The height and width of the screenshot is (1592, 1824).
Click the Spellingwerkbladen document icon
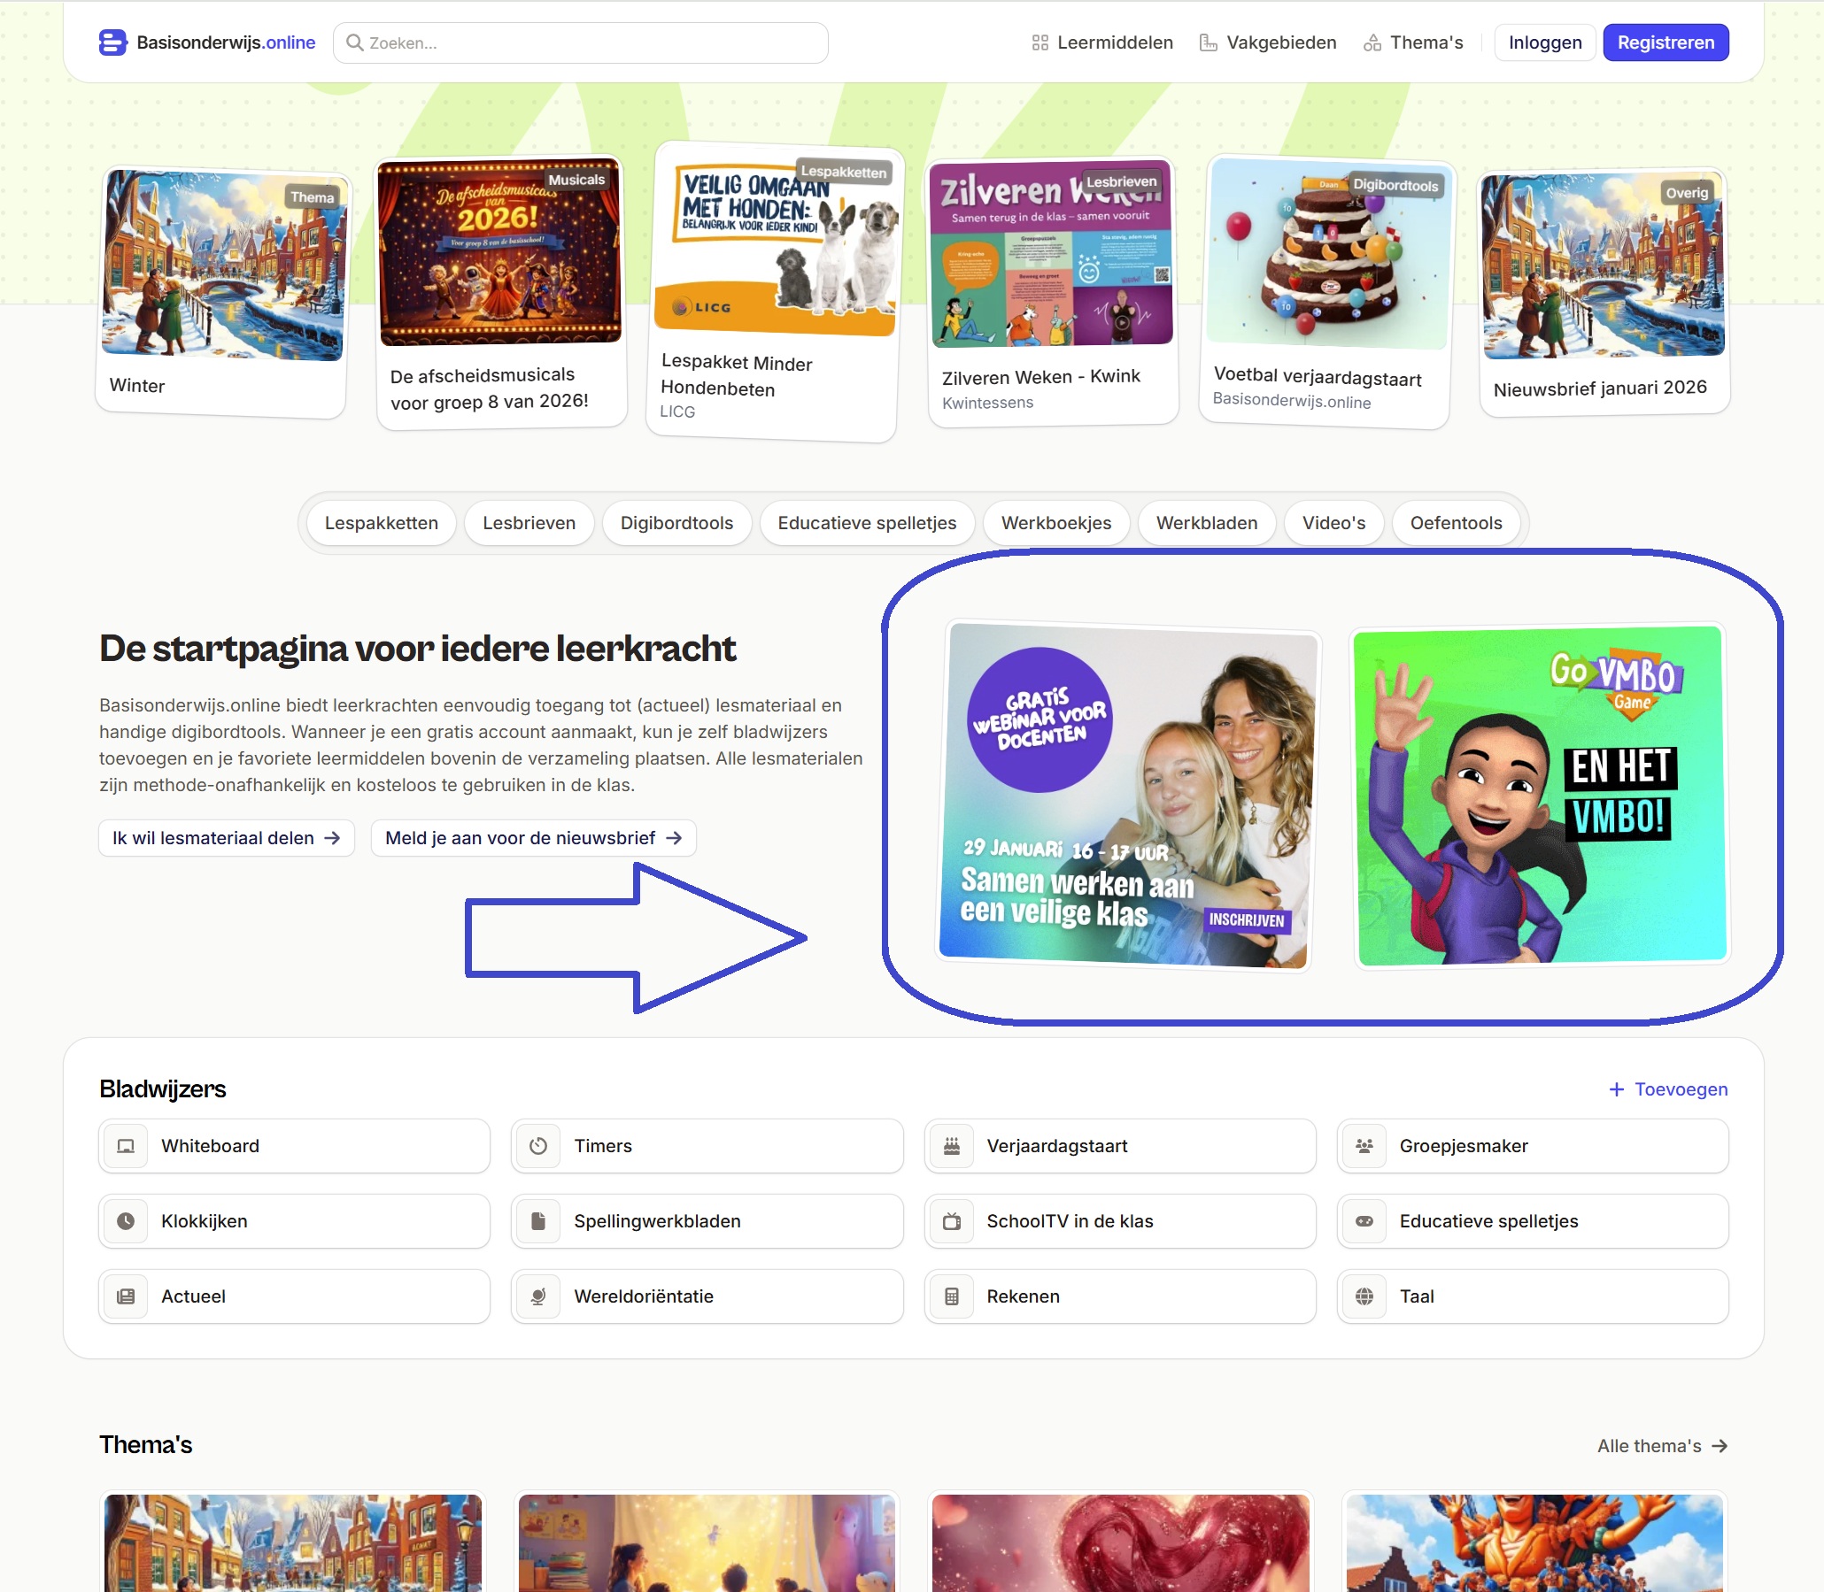coord(537,1221)
